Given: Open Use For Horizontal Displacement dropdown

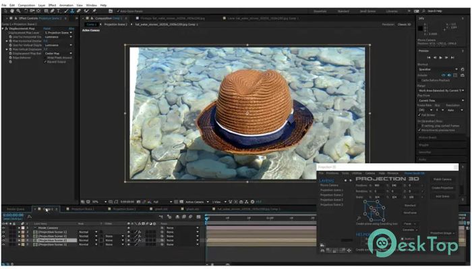Looking at the screenshot, I should [59, 36].
